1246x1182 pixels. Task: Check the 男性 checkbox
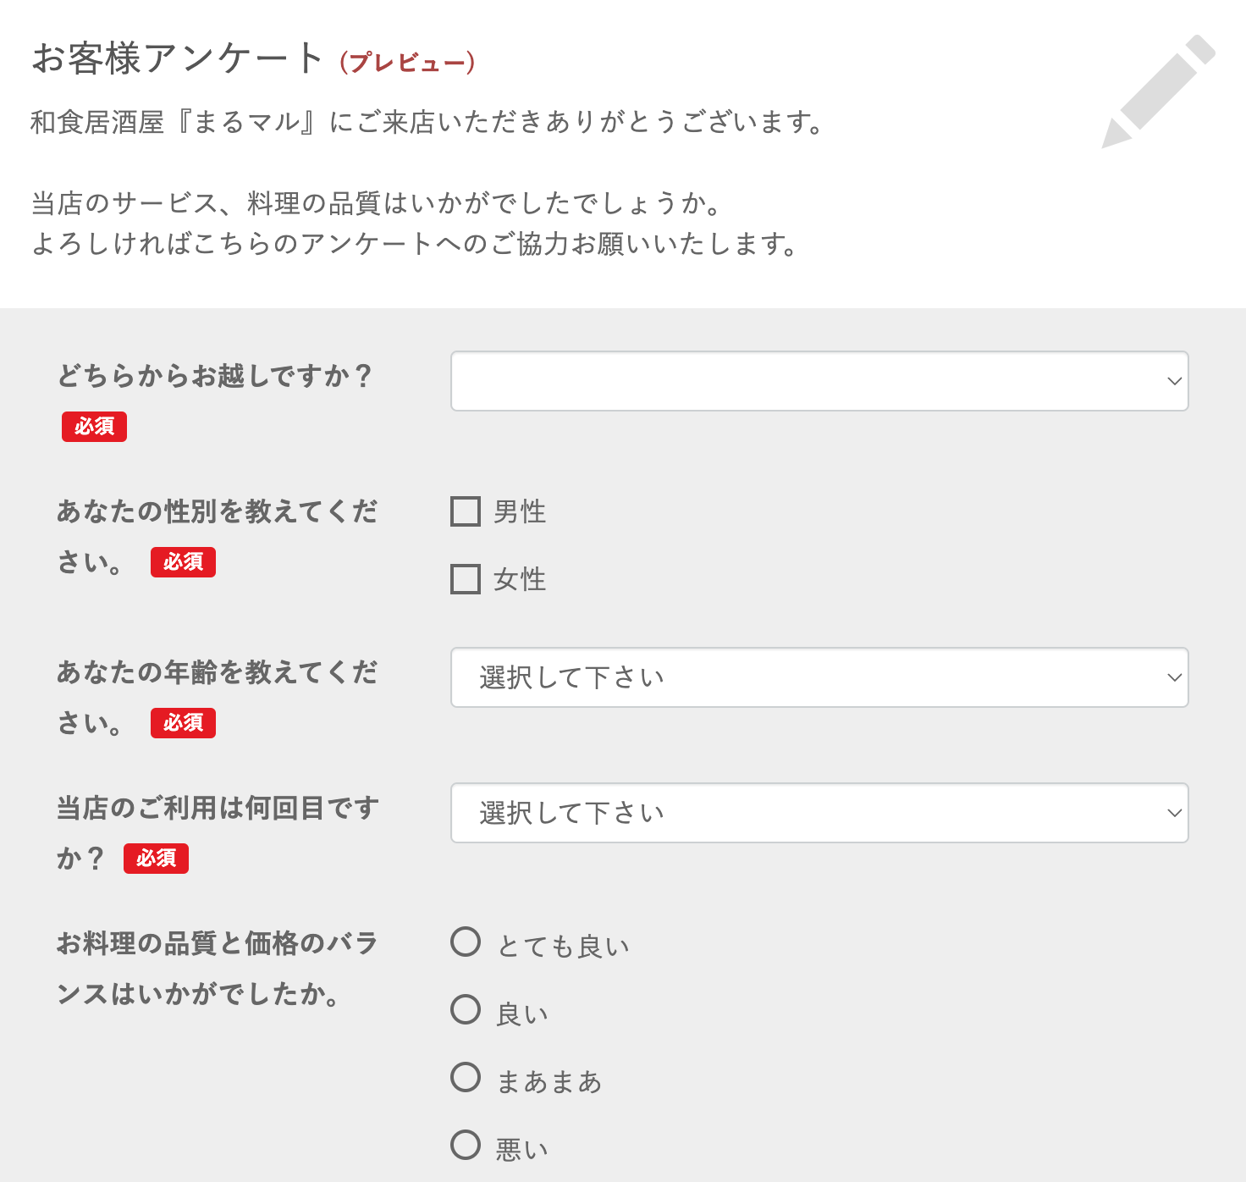[x=466, y=511]
